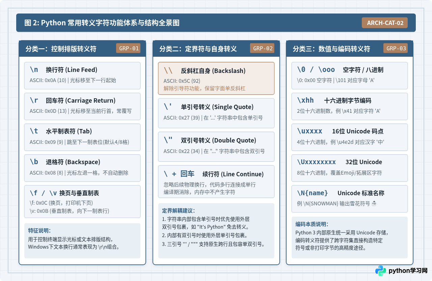Screen dimensions: 432x281
Task: Select highlighted \\ 反斜杠自身 (Backslash) card
Action: (x=216, y=78)
